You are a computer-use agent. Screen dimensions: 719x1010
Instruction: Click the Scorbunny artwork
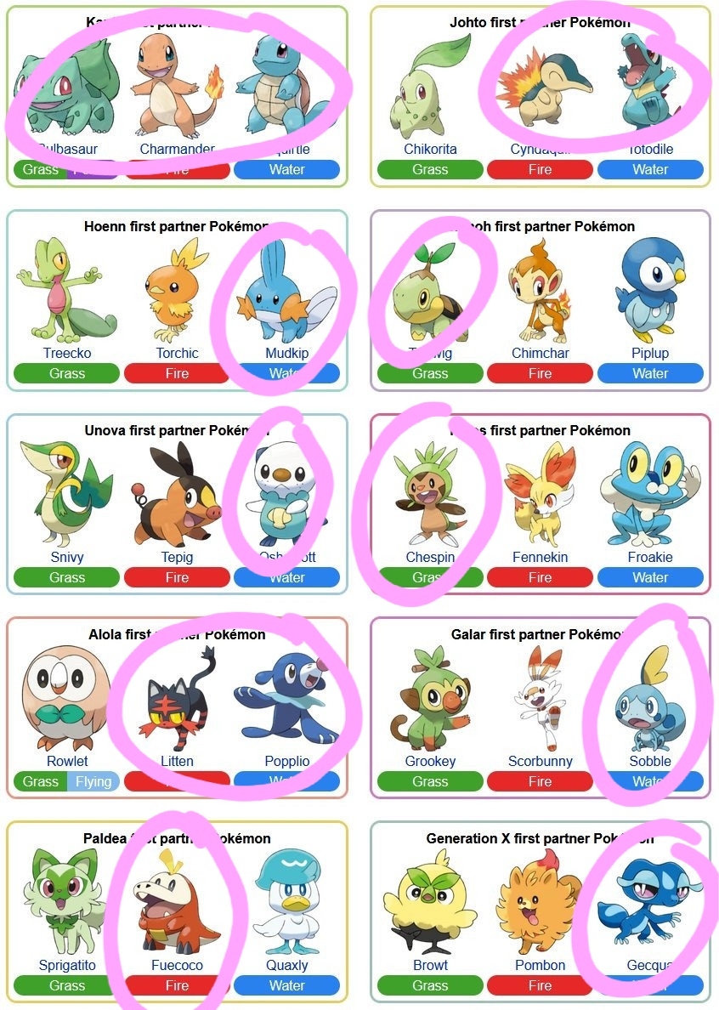tap(540, 698)
